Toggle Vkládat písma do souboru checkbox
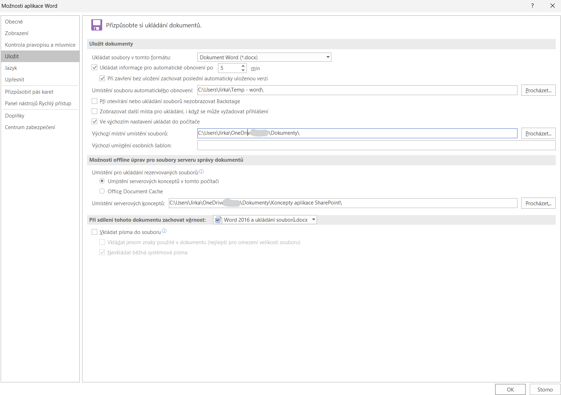Image resolution: width=561 pixels, height=395 pixels. [94, 232]
